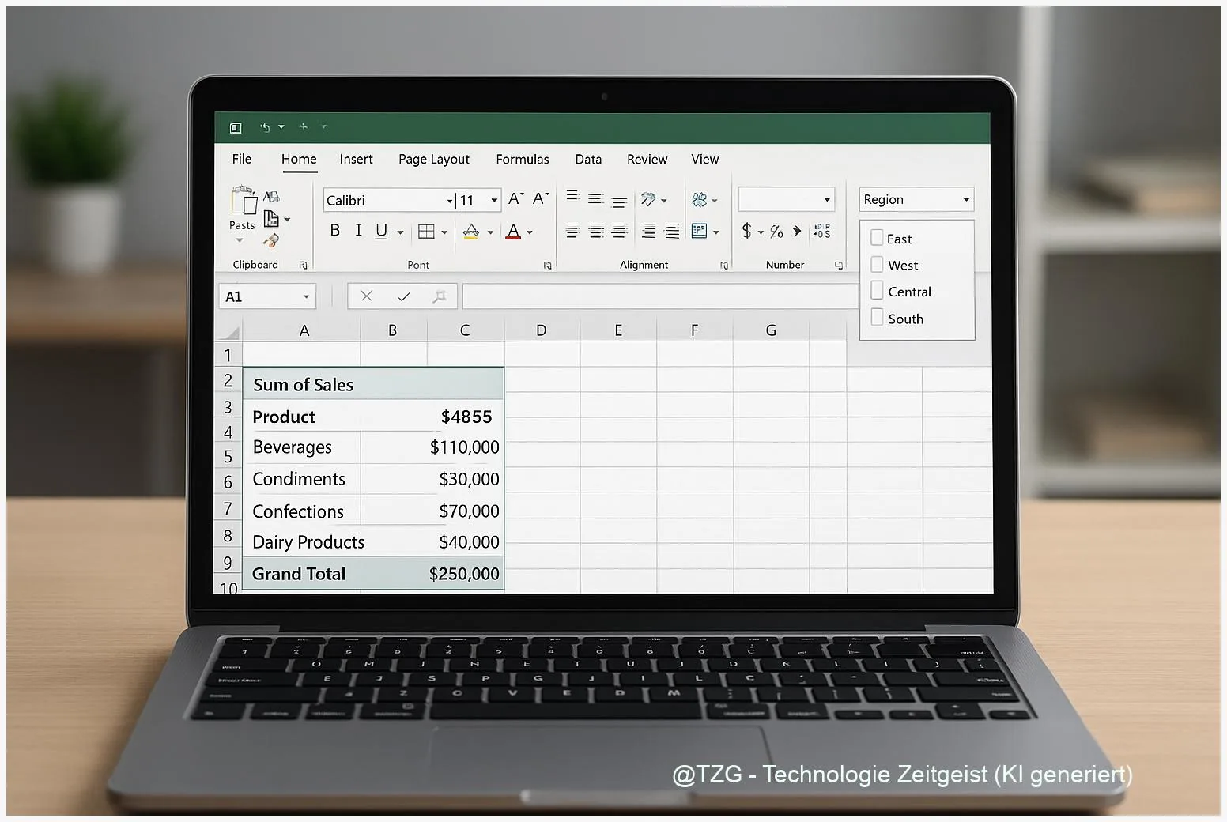The height and width of the screenshot is (822, 1227).
Task: Tick the South region checkbox
Action: [877, 318]
